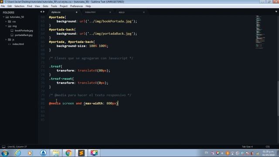
Task: Open the Tab Size 4 selector
Action: point(247,147)
